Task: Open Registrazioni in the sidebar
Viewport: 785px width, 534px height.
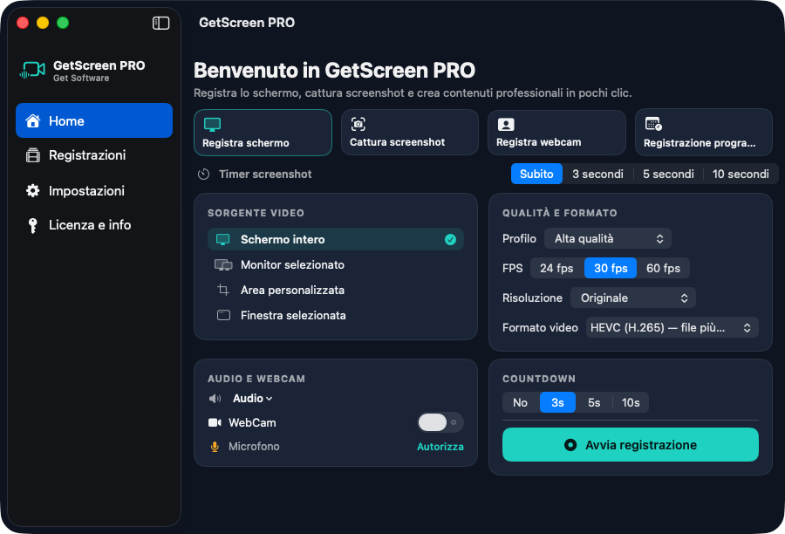Action: click(94, 155)
